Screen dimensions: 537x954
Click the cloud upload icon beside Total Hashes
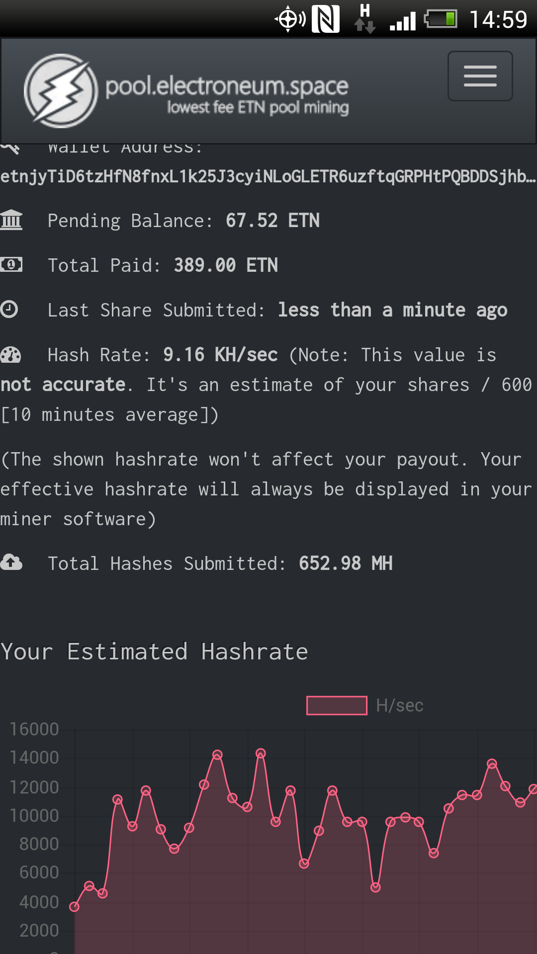(x=11, y=562)
